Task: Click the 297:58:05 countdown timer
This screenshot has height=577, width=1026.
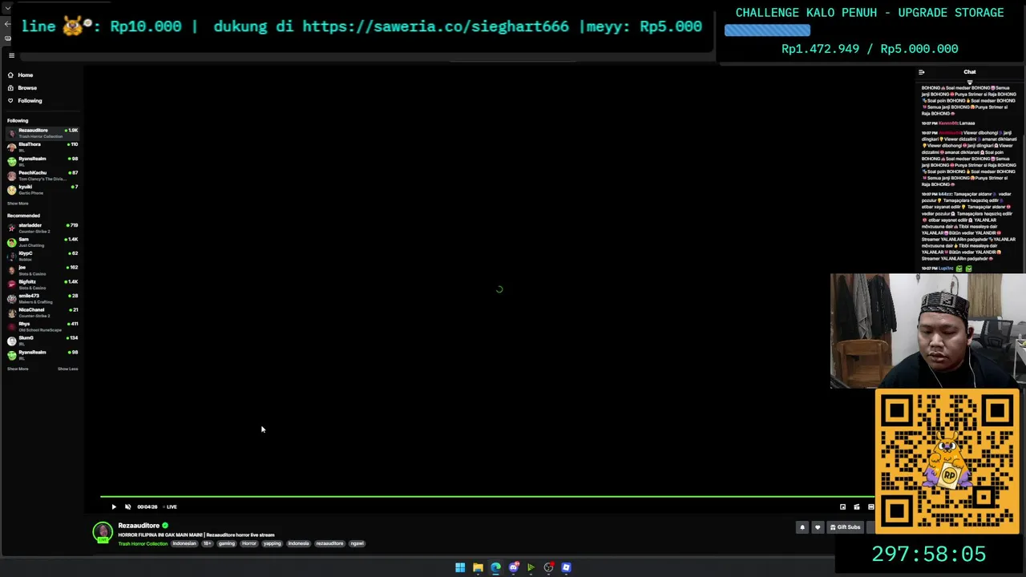Action: [929, 554]
